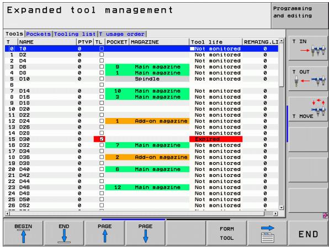Toggle TL checkbox for tool D24
The height and width of the screenshot is (247, 329).
point(102,121)
